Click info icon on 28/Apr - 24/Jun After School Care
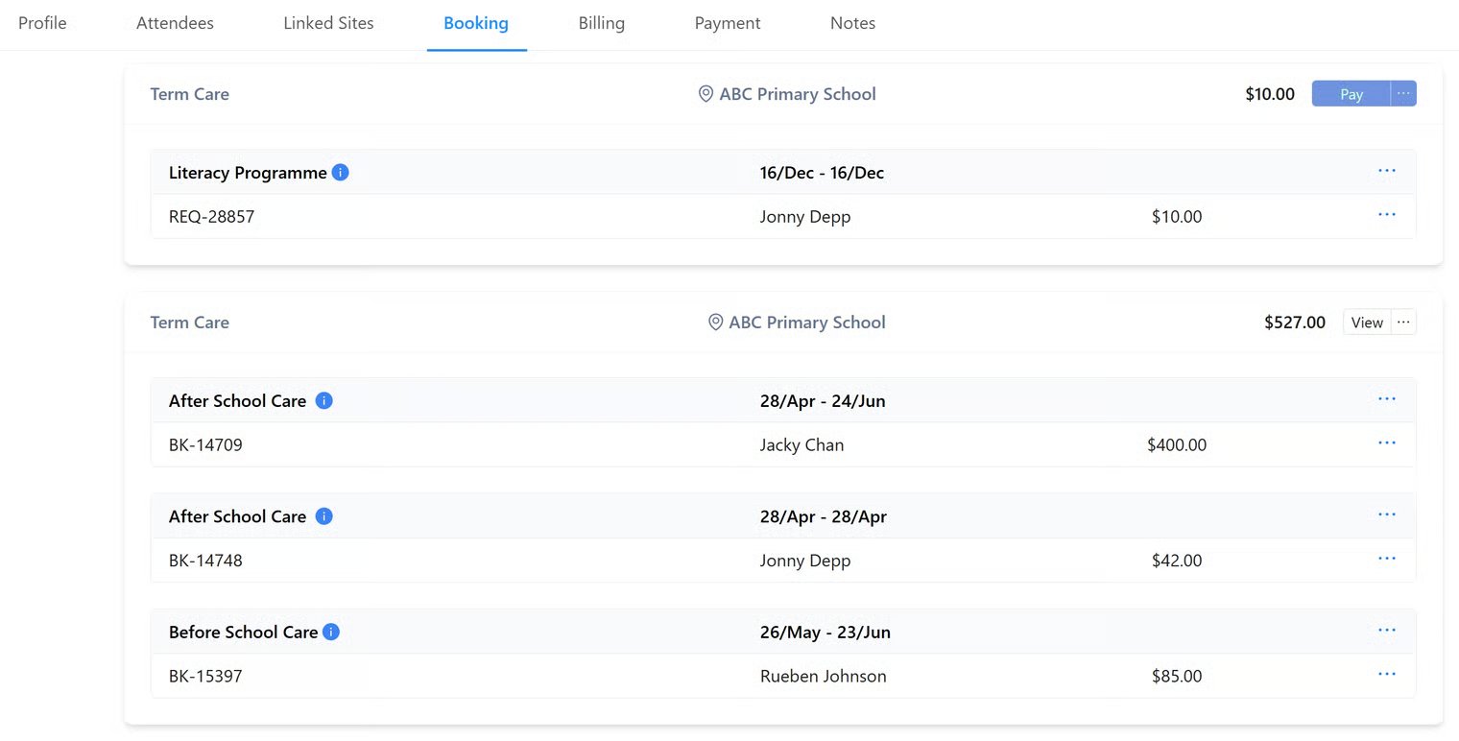The height and width of the screenshot is (741, 1459). 324,400
